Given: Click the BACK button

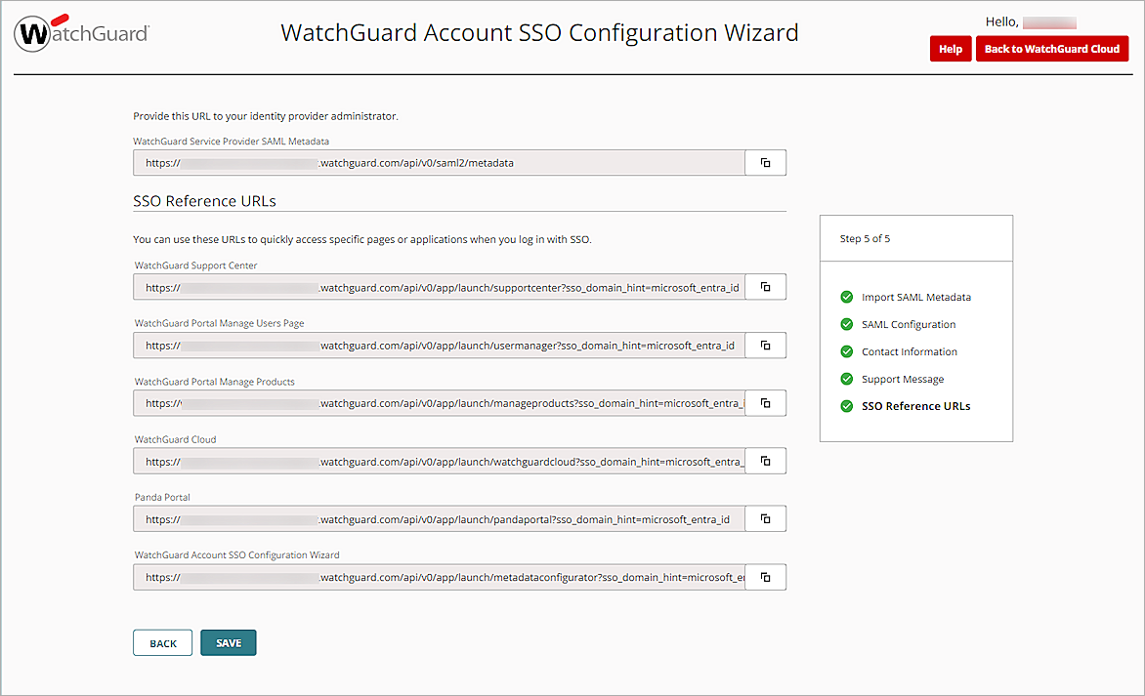Looking at the screenshot, I should point(162,642).
